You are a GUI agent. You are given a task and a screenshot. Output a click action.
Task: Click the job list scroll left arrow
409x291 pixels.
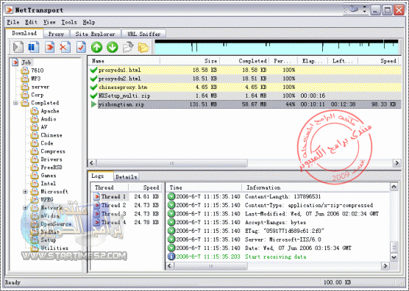pyautogui.click(x=92, y=163)
